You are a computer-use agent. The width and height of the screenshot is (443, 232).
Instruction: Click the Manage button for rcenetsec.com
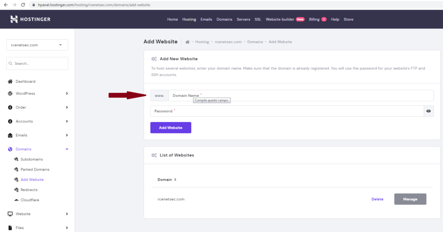410,199
